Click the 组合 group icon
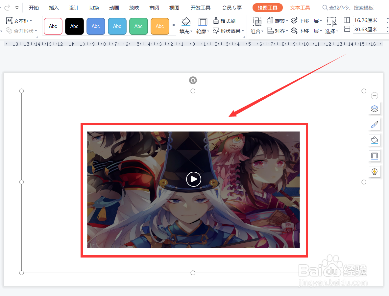This screenshot has width=389, height=296. pyautogui.click(x=257, y=22)
